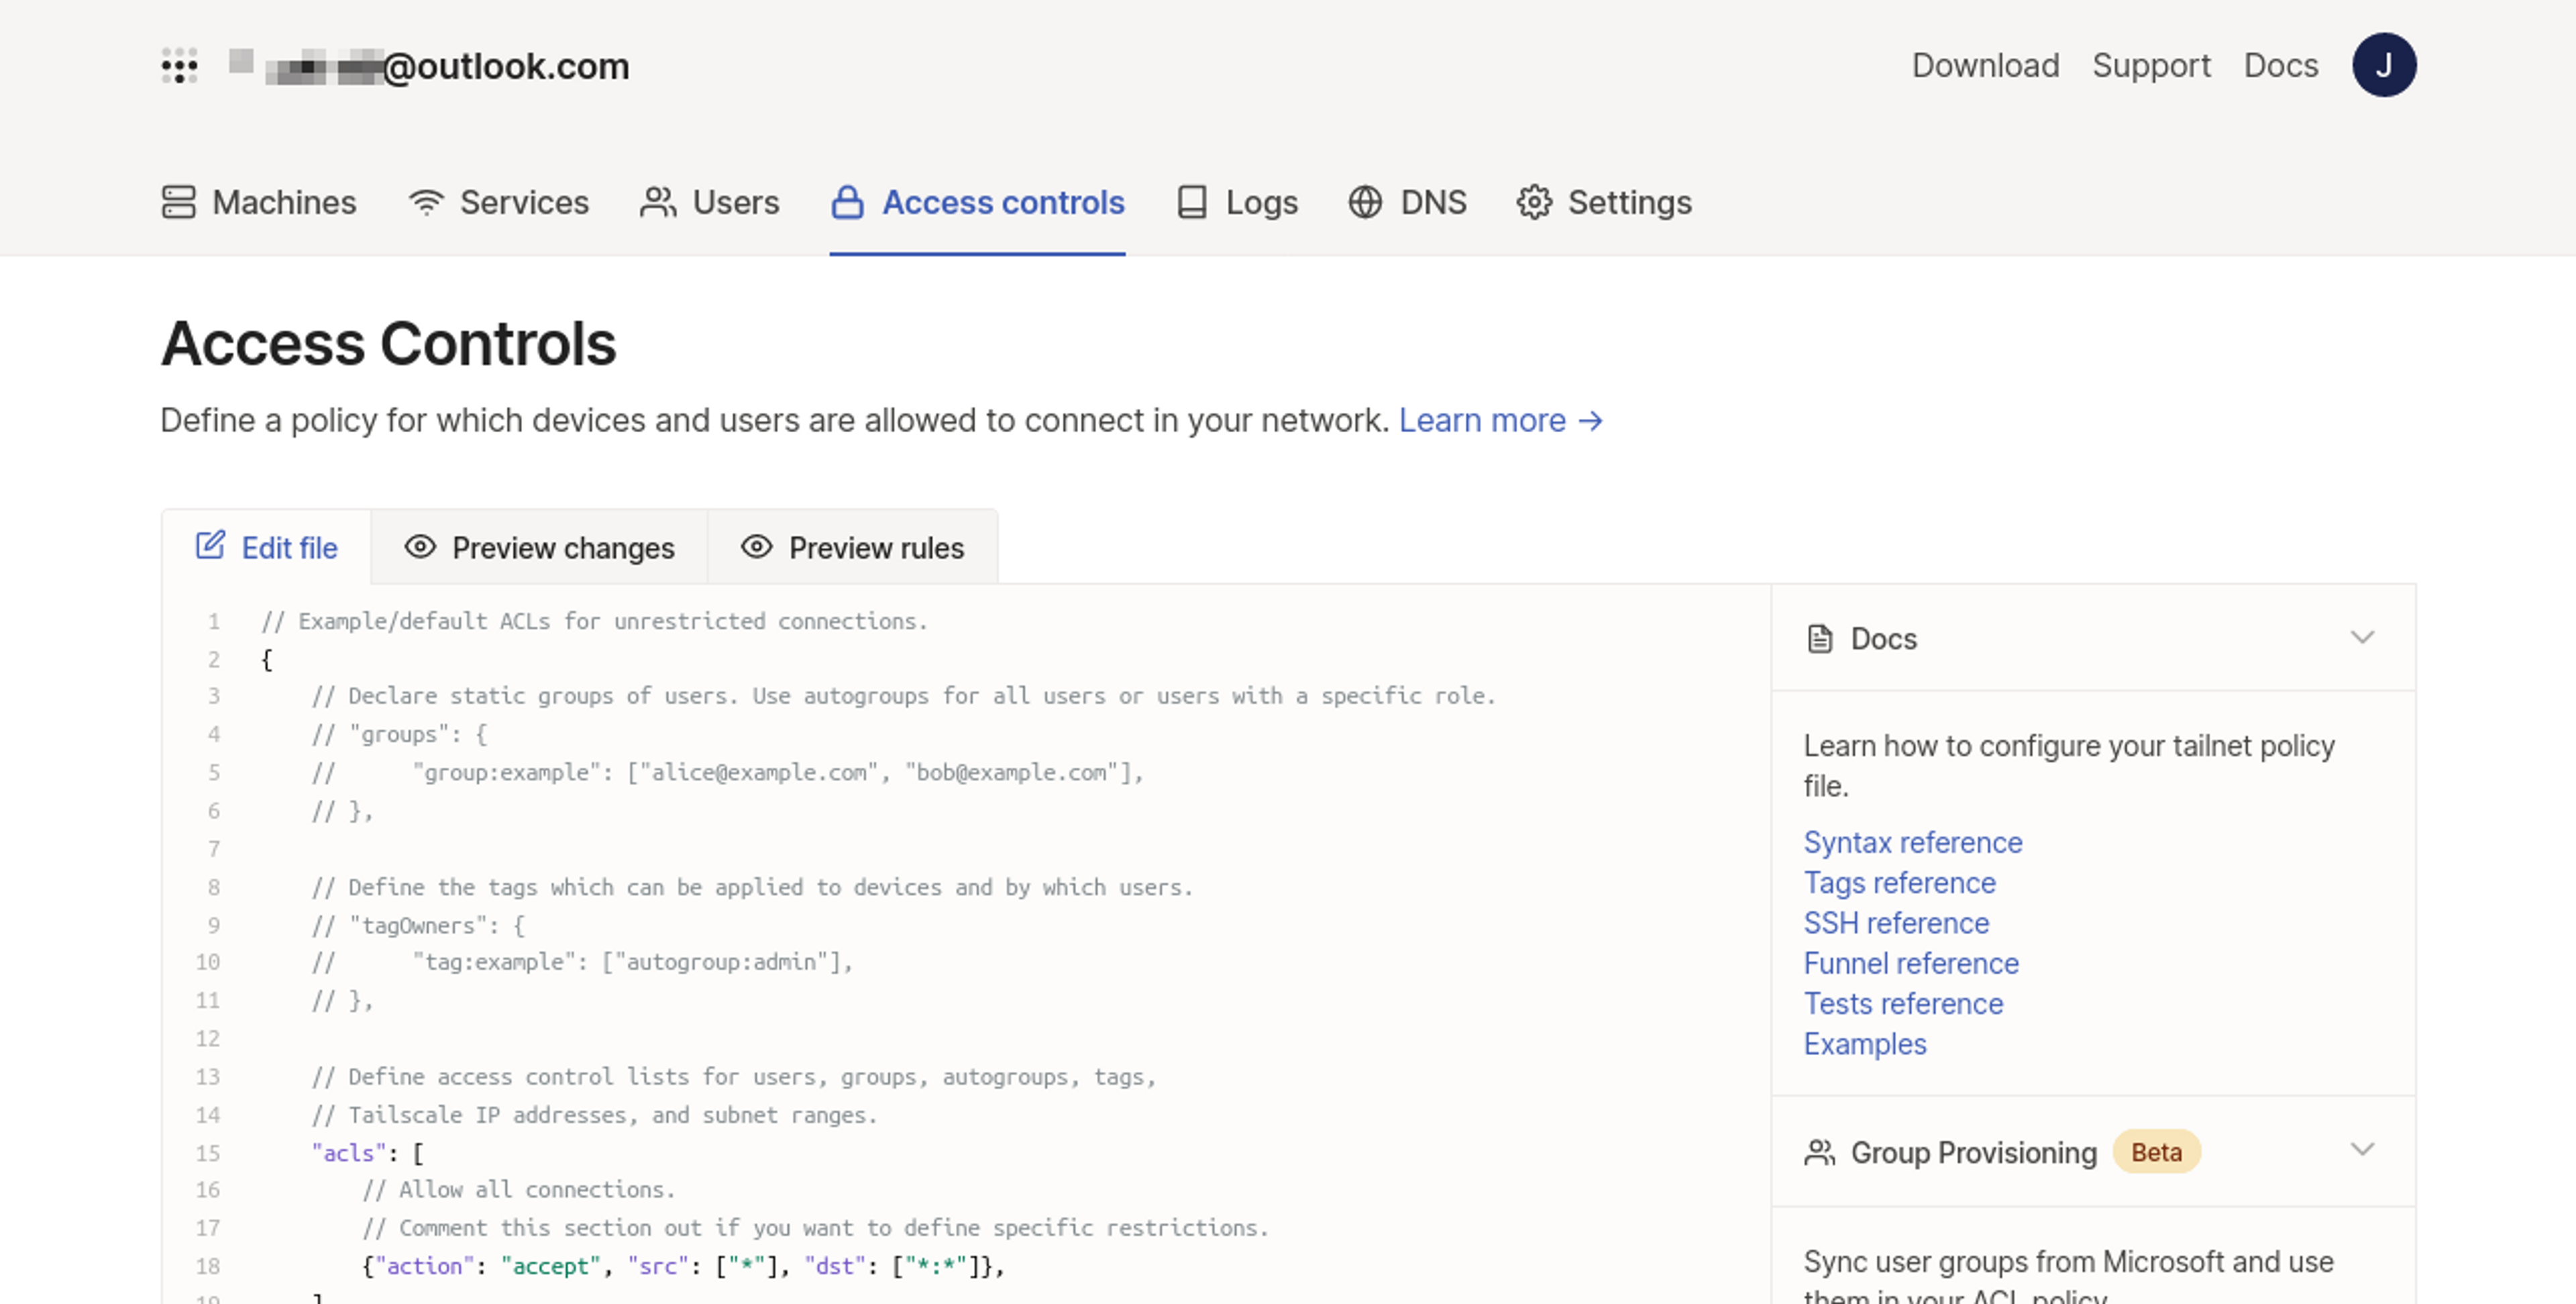The image size is (2576, 1304).
Task: Click the Download link in header
Action: [1984, 66]
